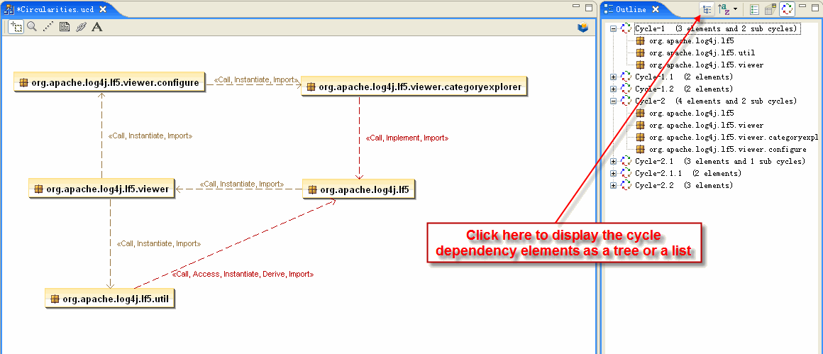The height and width of the screenshot is (354, 823).
Task: Select the chain link tool
Action: 80,27
